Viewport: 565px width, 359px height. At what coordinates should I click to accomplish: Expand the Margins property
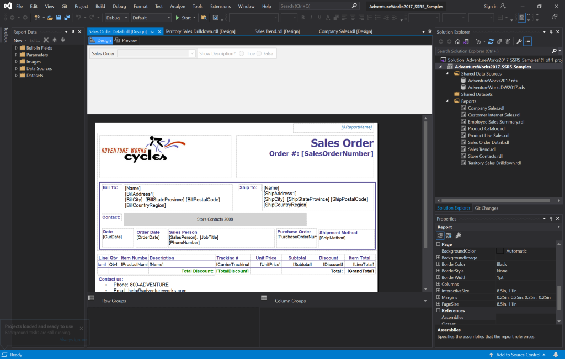438,297
